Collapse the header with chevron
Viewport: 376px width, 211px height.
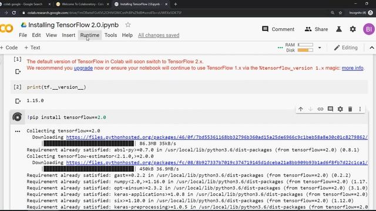tap(371, 47)
